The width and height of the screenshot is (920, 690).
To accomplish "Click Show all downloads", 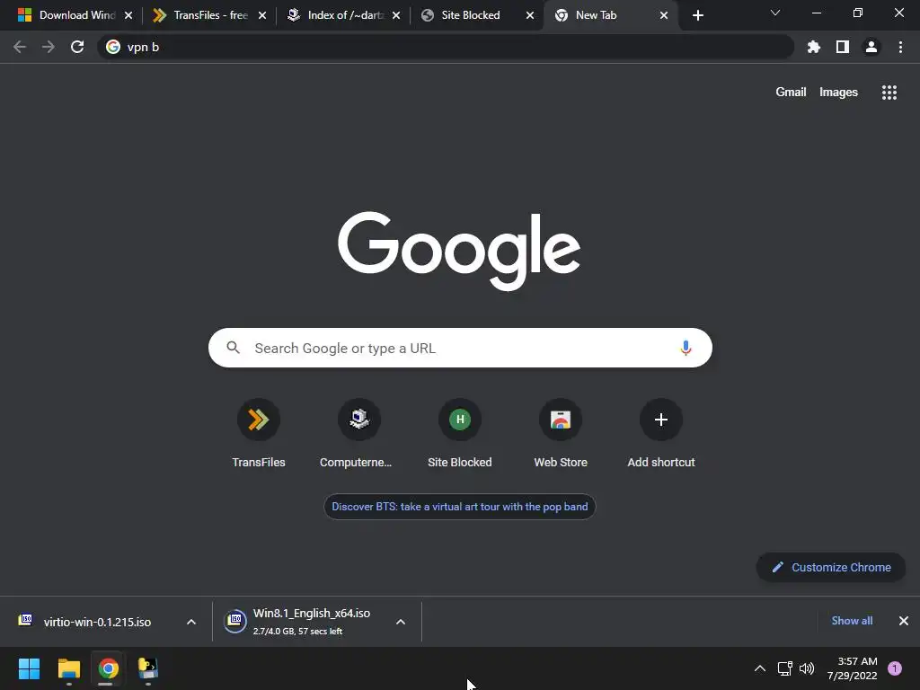I will (852, 621).
